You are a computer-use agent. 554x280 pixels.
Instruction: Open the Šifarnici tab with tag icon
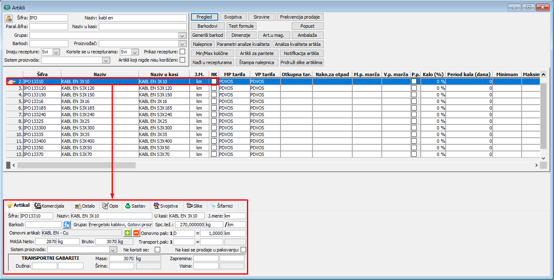[x=222, y=206]
